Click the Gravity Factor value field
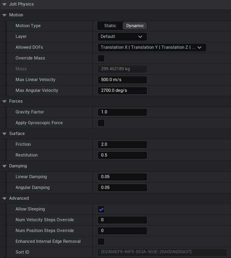231x258 pixels. tap(122, 112)
